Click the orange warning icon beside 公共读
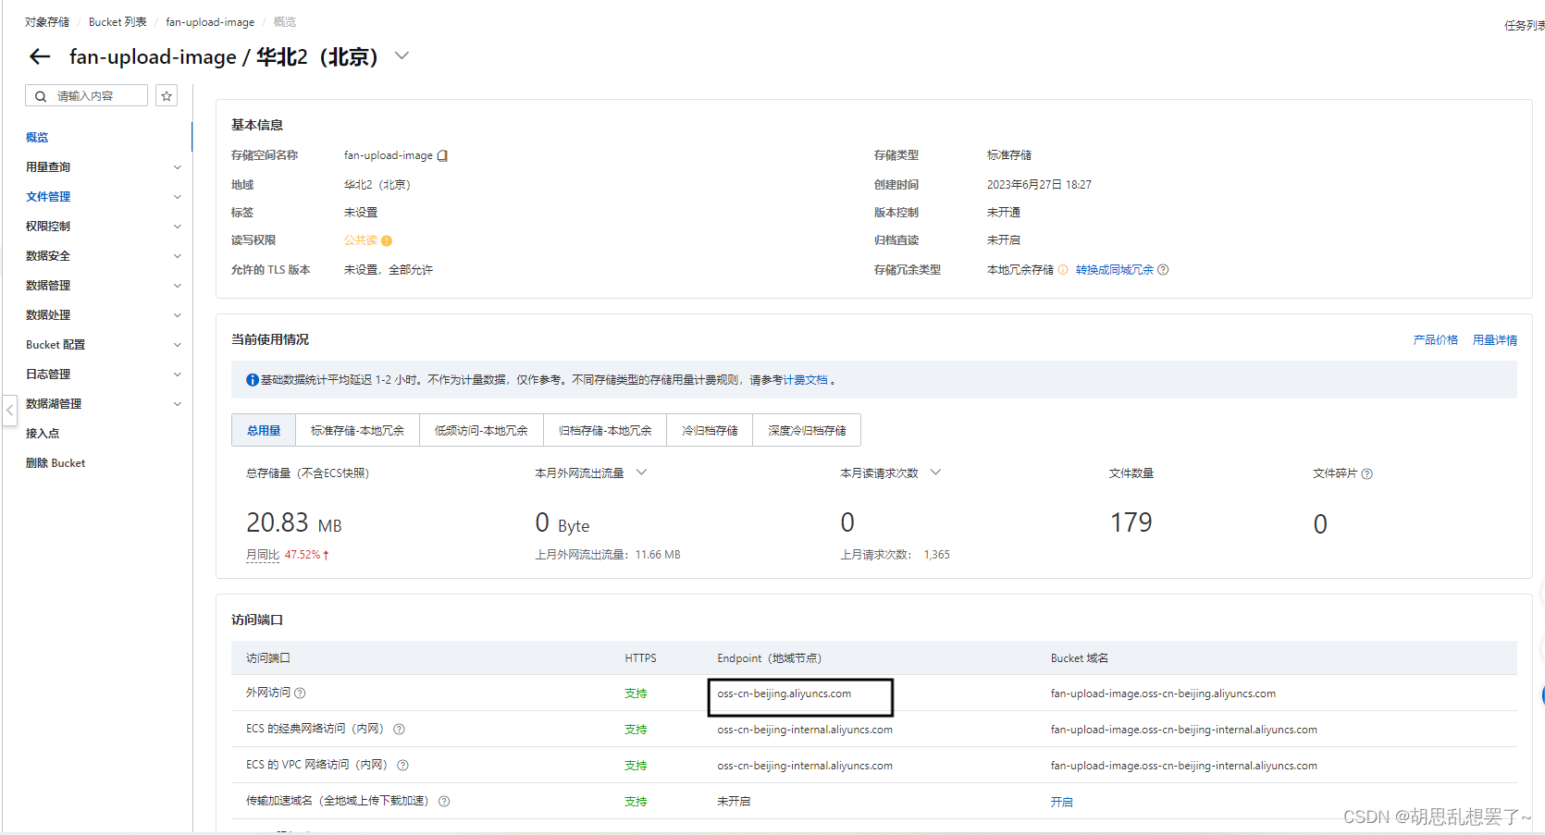Screen dimensions: 1545x835 [387, 240]
